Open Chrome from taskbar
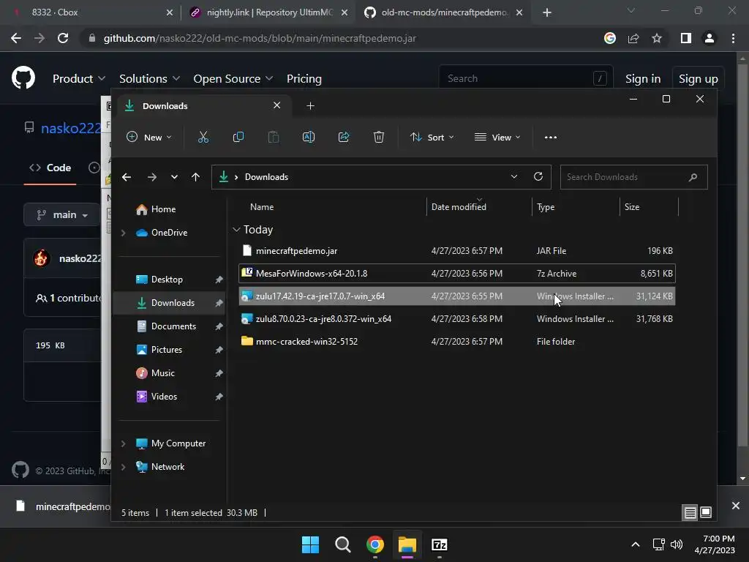The height and width of the screenshot is (562, 749). point(375,544)
